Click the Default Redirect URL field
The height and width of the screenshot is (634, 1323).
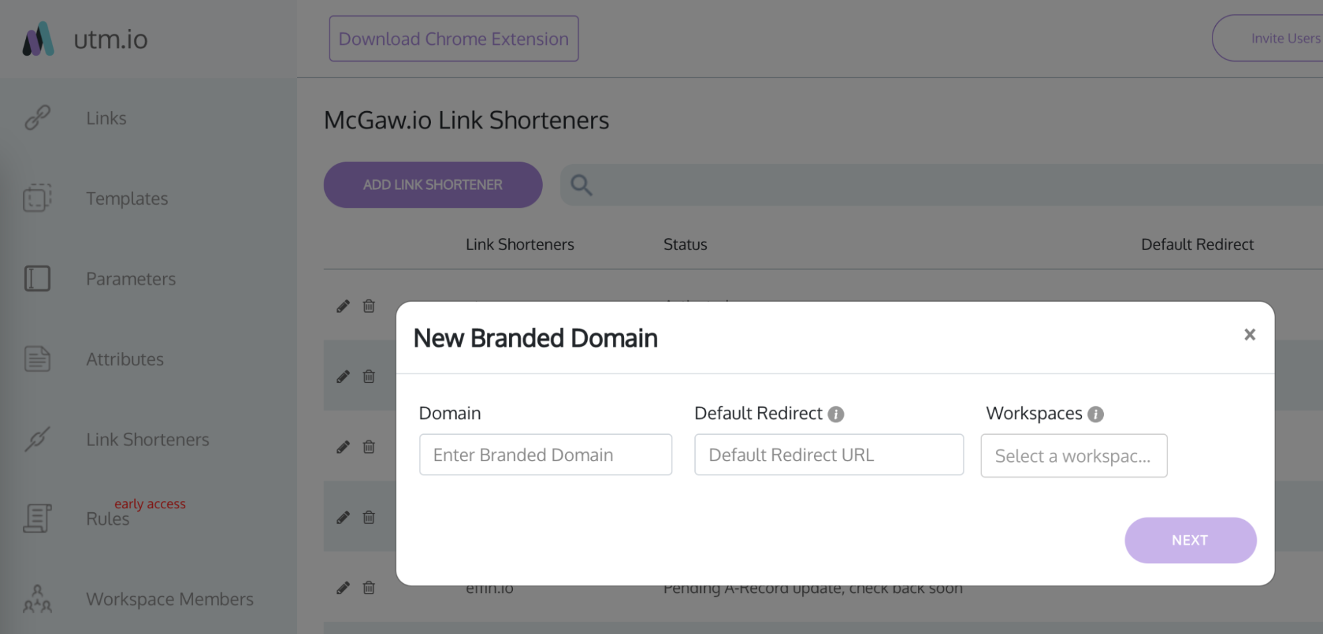[829, 455]
